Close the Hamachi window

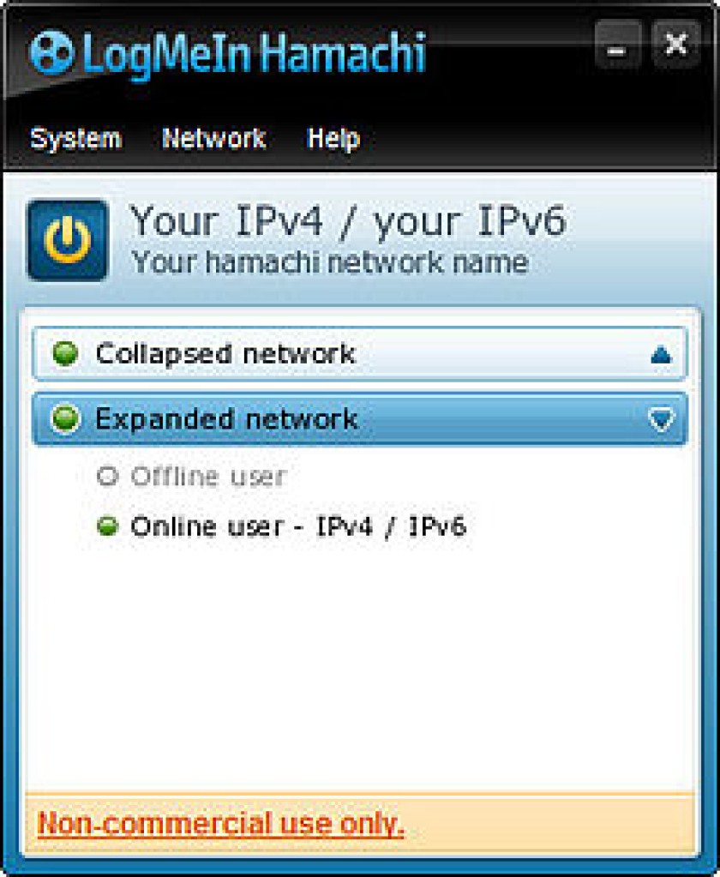[675, 45]
